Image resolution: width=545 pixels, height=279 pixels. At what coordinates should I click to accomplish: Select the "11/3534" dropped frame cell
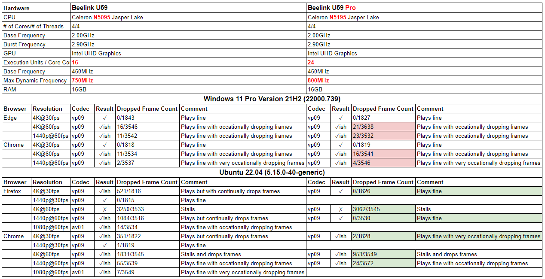point(148,154)
